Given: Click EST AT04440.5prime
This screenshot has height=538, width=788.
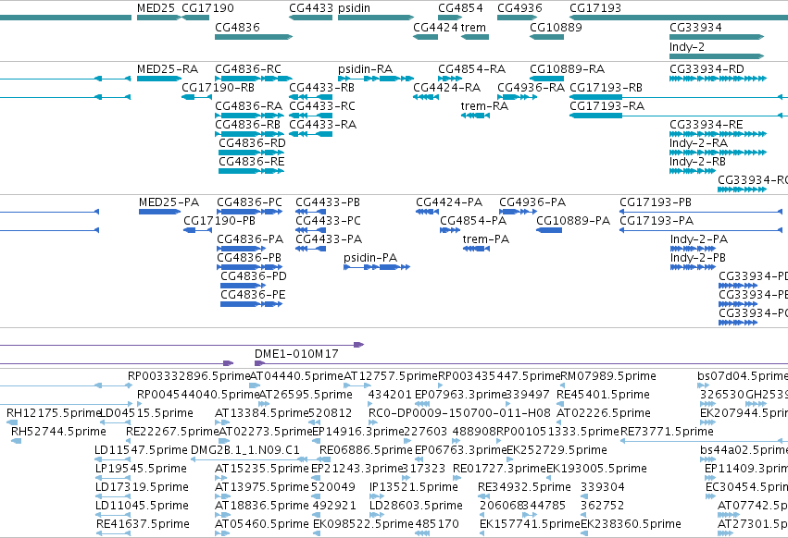Looking at the screenshot, I should 296,376.
